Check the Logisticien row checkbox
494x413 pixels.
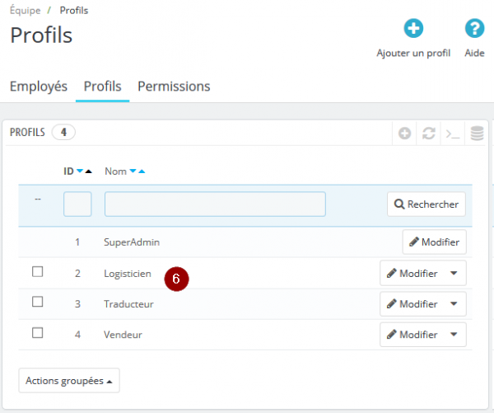pos(38,271)
